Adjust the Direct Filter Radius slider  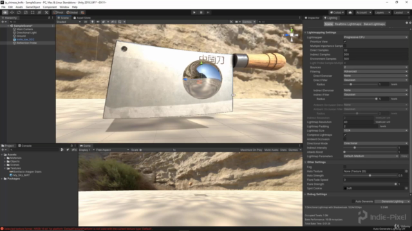(x=360, y=84)
